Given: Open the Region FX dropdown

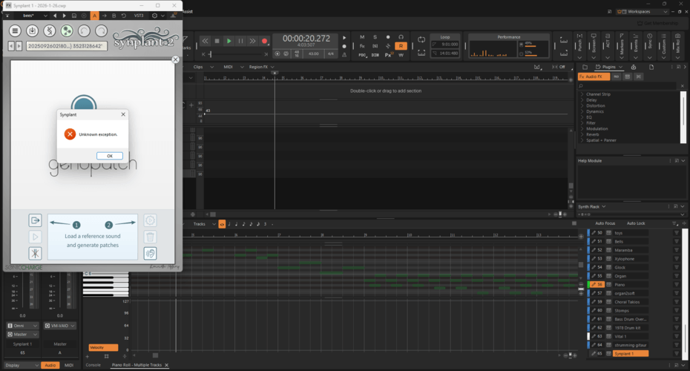Looking at the screenshot, I should point(261,67).
